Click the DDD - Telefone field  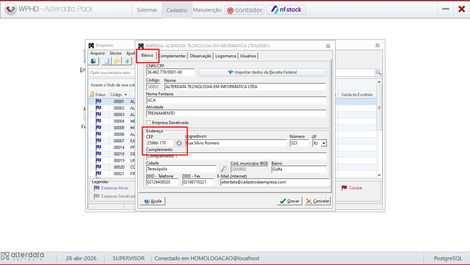point(163,182)
